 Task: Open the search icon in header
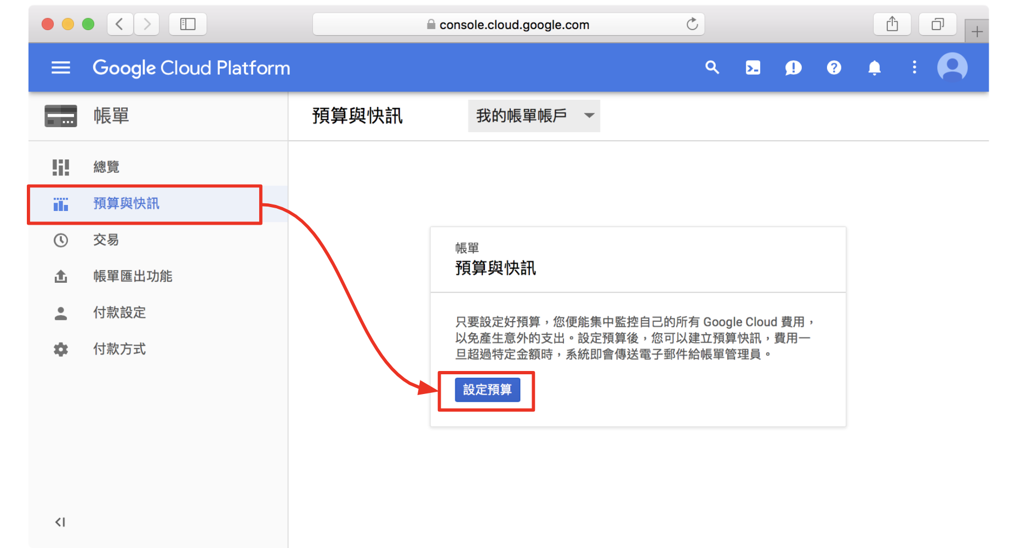coord(712,67)
